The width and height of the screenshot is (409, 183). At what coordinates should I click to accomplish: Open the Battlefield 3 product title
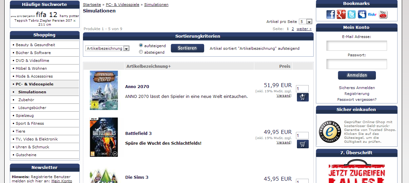pyautogui.click(x=138, y=134)
